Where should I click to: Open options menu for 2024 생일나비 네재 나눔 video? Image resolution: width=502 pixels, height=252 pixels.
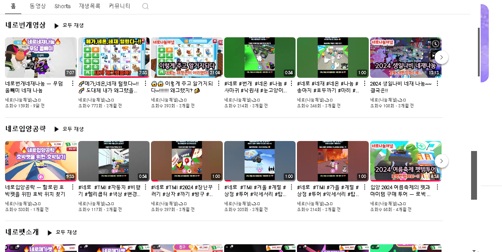tap(437, 84)
